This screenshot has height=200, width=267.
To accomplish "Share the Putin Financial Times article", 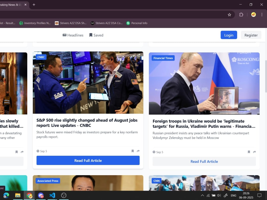I will (254, 152).
